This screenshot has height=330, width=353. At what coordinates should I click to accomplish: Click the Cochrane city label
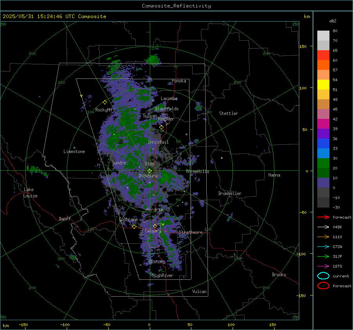pos(128,219)
